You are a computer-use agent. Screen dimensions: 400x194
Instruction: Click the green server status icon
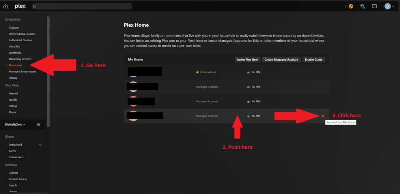pyautogui.click(x=39, y=125)
